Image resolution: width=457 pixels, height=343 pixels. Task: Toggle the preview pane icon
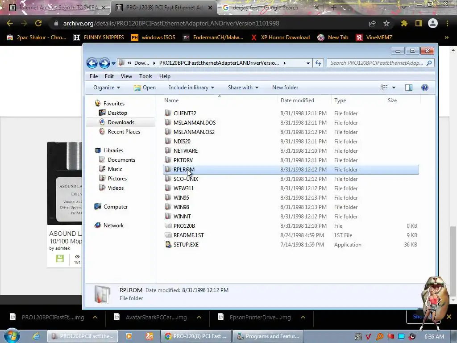(409, 88)
